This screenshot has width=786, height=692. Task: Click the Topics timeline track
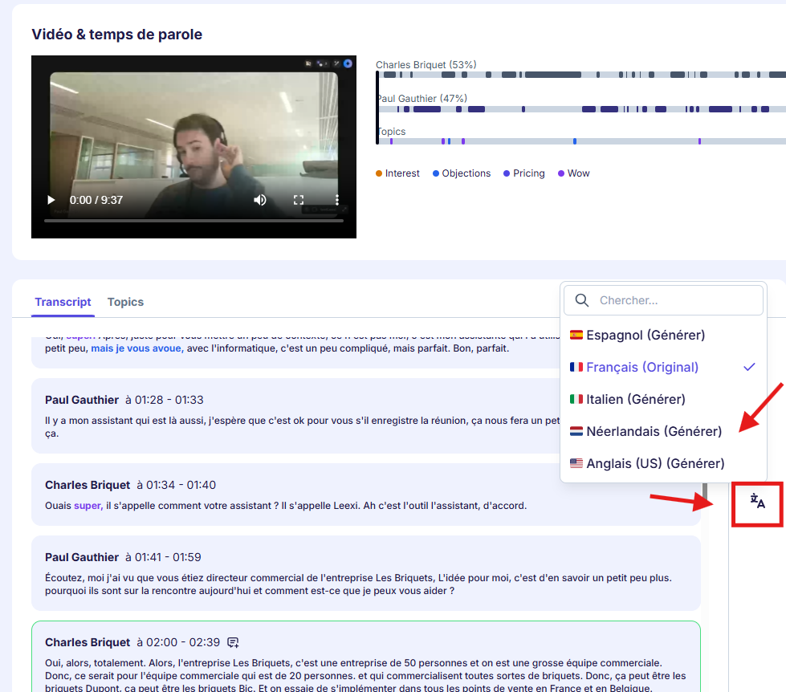pyautogui.click(x=581, y=141)
